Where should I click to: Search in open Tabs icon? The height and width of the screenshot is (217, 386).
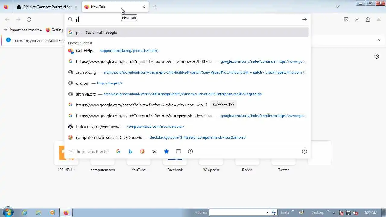[x=179, y=151]
